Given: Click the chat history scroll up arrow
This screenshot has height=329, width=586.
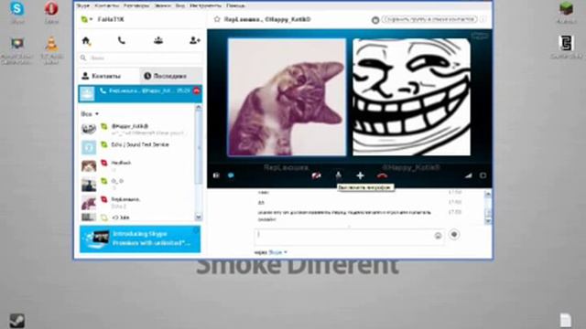Looking at the screenshot, I should click(x=488, y=194).
